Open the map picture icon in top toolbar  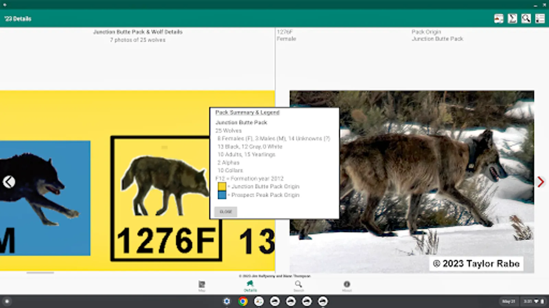tap(499, 18)
